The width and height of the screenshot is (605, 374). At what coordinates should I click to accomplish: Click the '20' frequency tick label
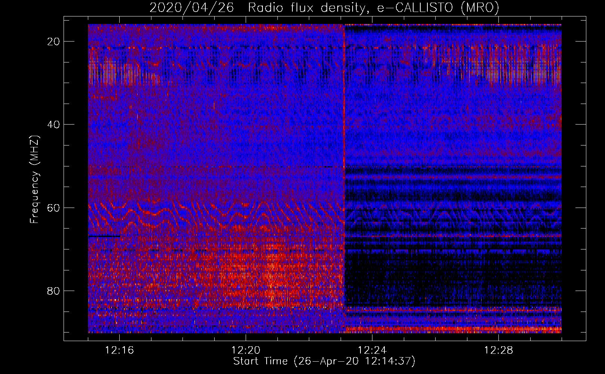tap(53, 42)
